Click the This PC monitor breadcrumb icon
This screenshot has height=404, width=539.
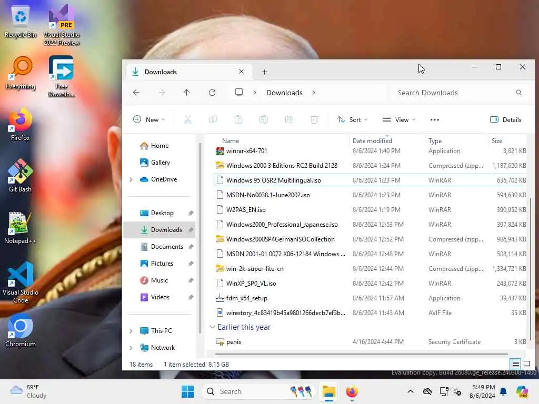coord(239,93)
